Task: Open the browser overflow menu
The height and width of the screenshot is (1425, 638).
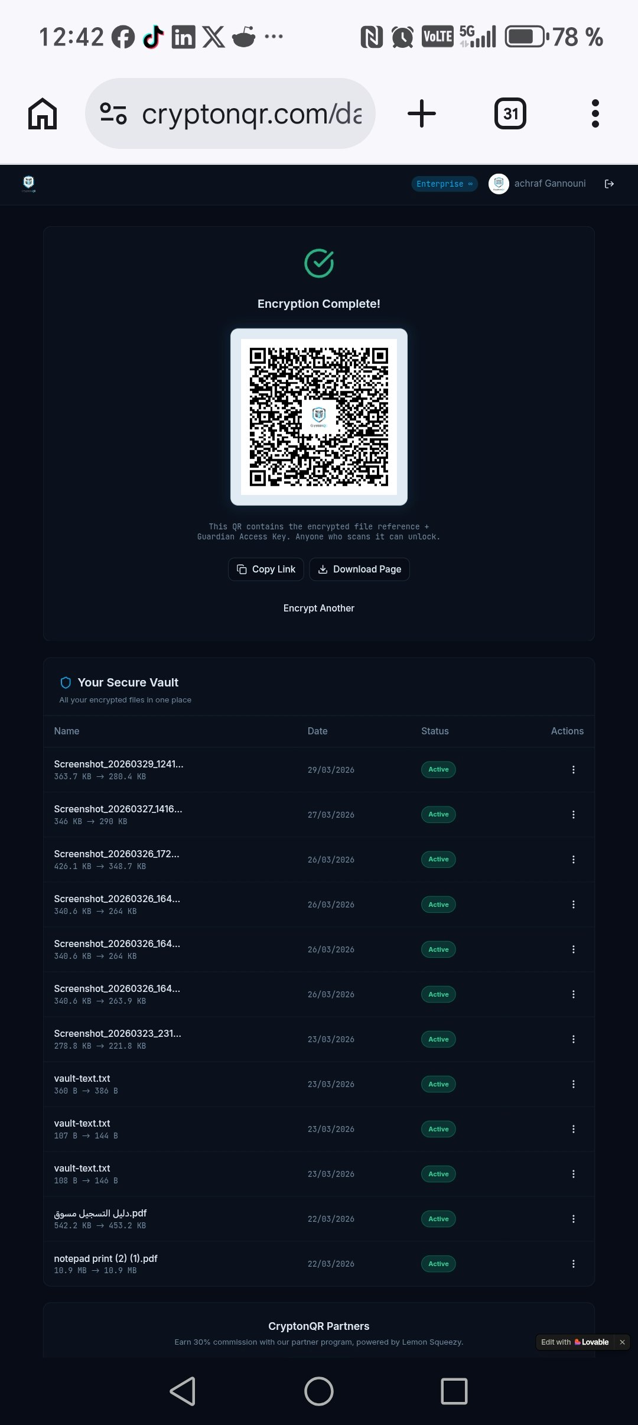Action: tap(594, 113)
